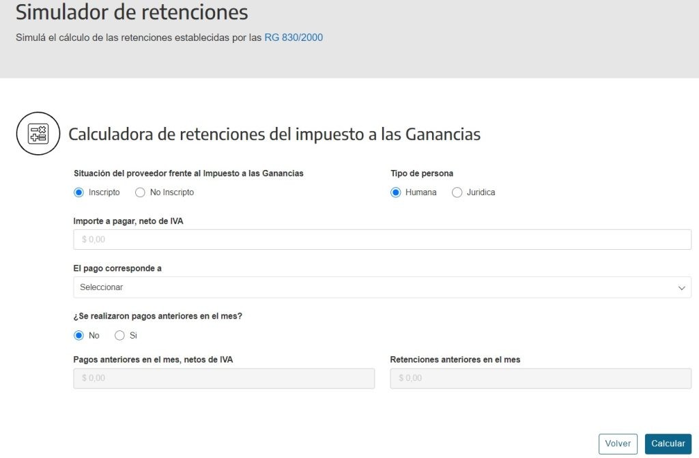Click the 'Calculadora de retenciones del impuesto a las Ganancias' heading
The width and height of the screenshot is (699, 458).
(x=274, y=134)
